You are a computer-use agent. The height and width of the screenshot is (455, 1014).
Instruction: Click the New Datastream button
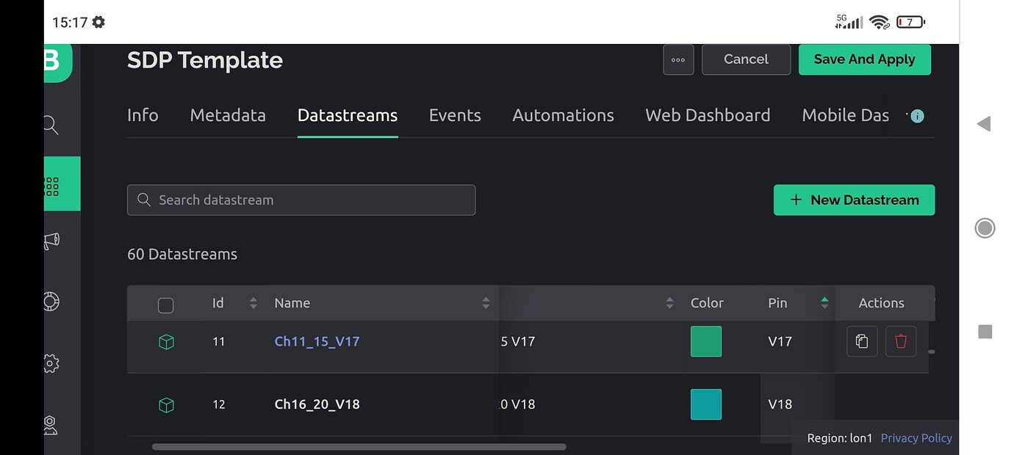click(x=854, y=200)
